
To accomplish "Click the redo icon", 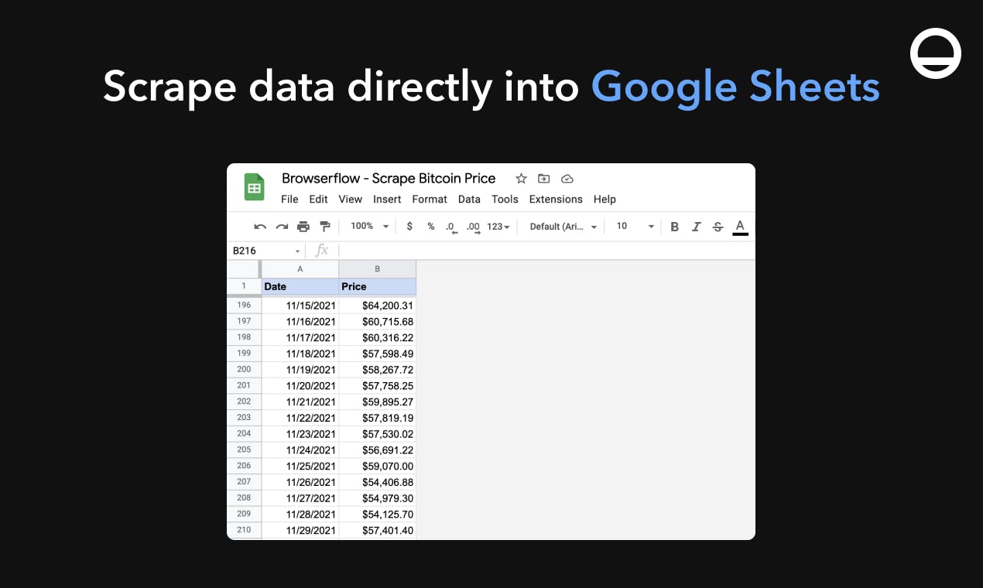I will tap(282, 227).
